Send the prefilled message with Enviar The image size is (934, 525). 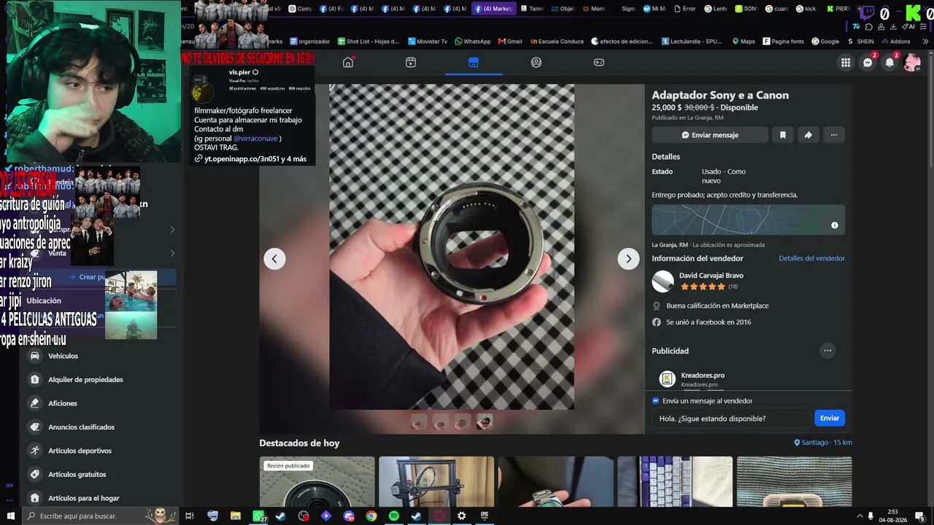pos(830,418)
